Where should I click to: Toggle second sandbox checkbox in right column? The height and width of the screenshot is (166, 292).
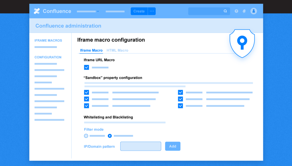tap(180, 99)
